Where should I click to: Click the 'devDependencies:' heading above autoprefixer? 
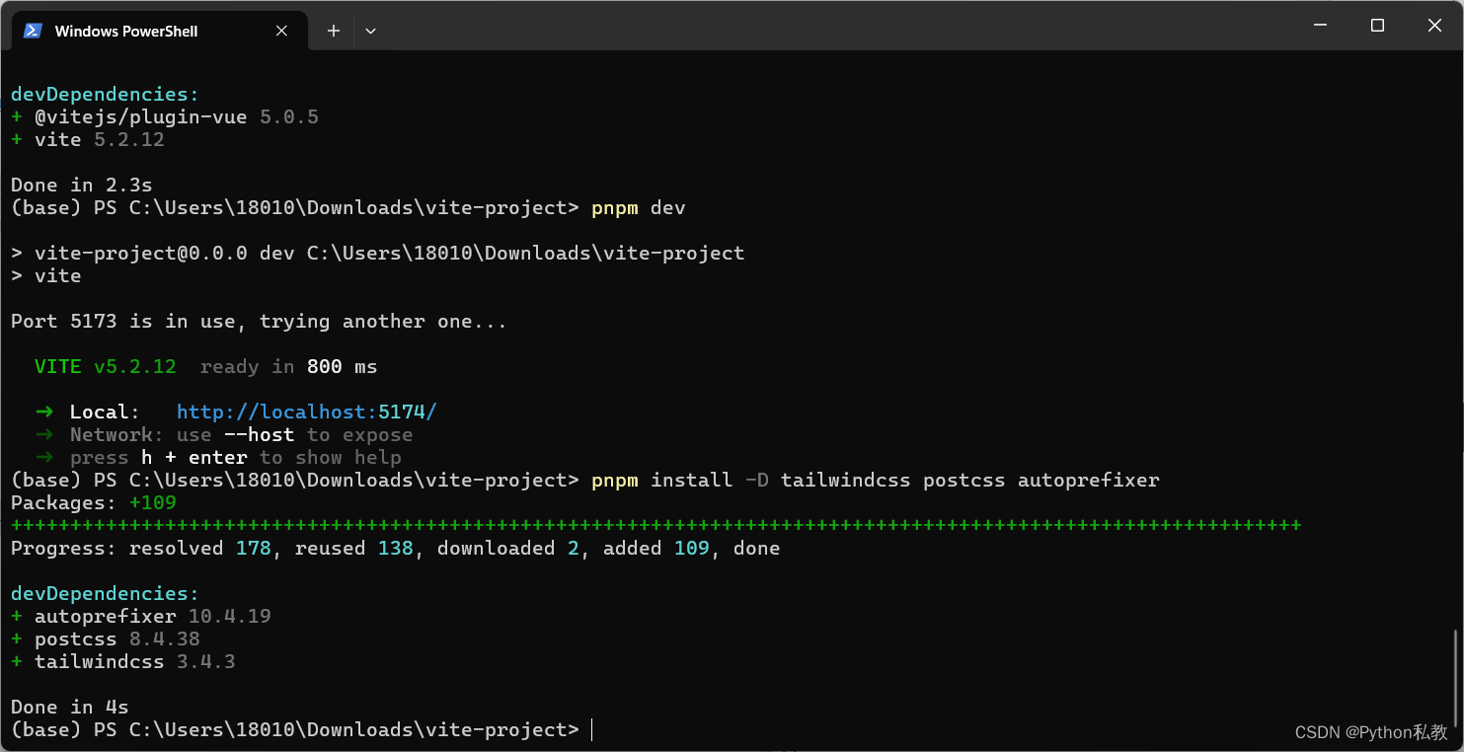coord(106,593)
